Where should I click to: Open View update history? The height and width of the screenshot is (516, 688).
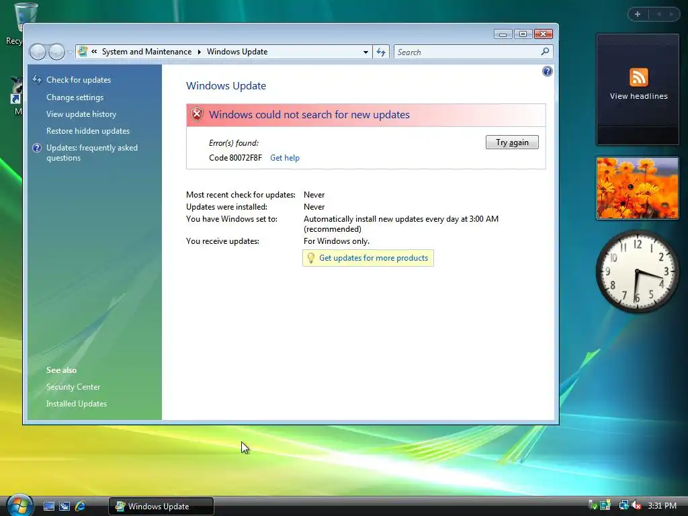coord(81,114)
